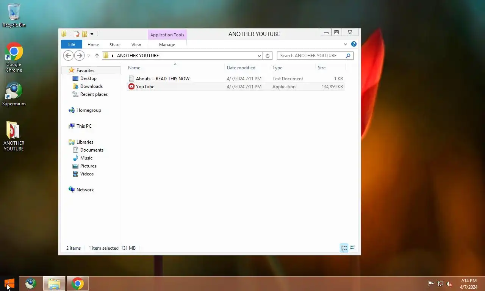The height and width of the screenshot is (291, 485).
Task: Click '134,859 KB' size of YouTube
Action: pos(332,87)
